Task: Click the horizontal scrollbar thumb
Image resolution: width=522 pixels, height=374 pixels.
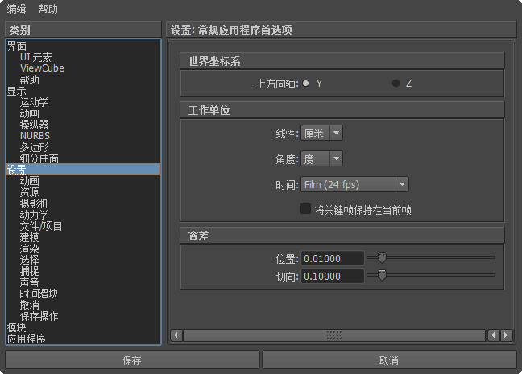Action: click(x=334, y=335)
